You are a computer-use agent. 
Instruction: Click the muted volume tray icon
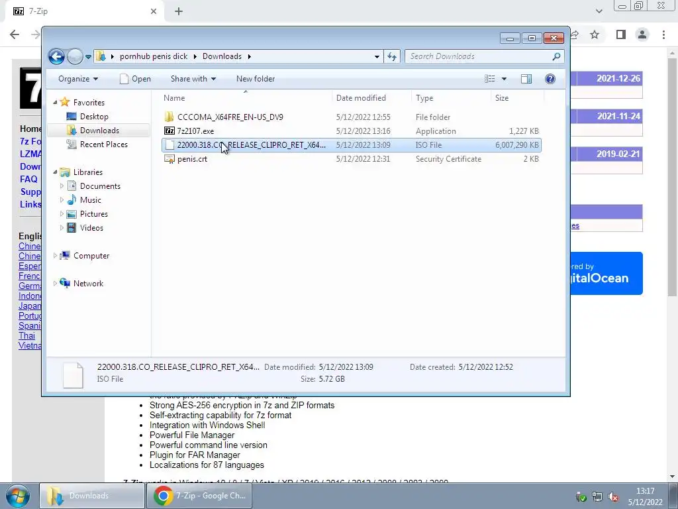[x=614, y=497]
